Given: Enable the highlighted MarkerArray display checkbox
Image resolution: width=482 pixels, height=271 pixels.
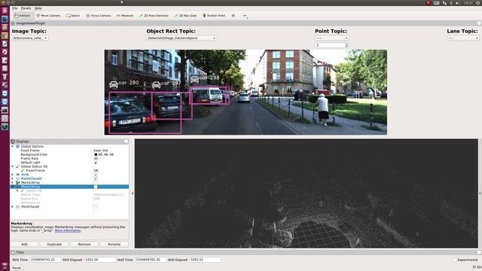Looking at the screenshot, I should tap(96, 187).
